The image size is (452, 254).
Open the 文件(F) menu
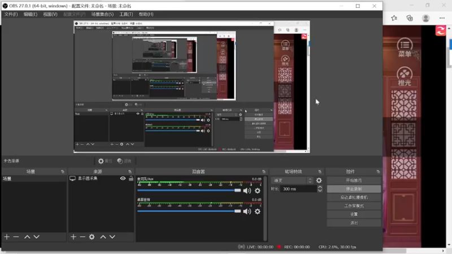11,14
